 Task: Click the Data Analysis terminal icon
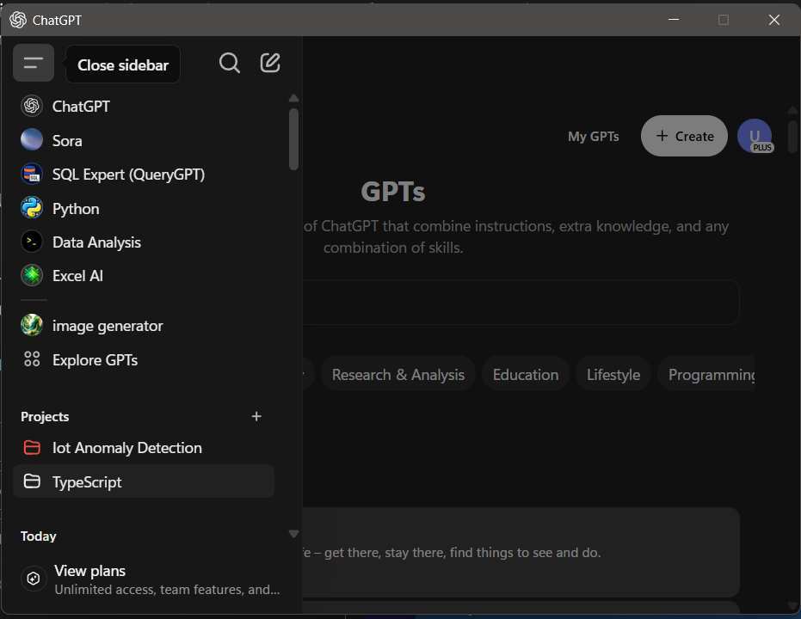pos(32,242)
